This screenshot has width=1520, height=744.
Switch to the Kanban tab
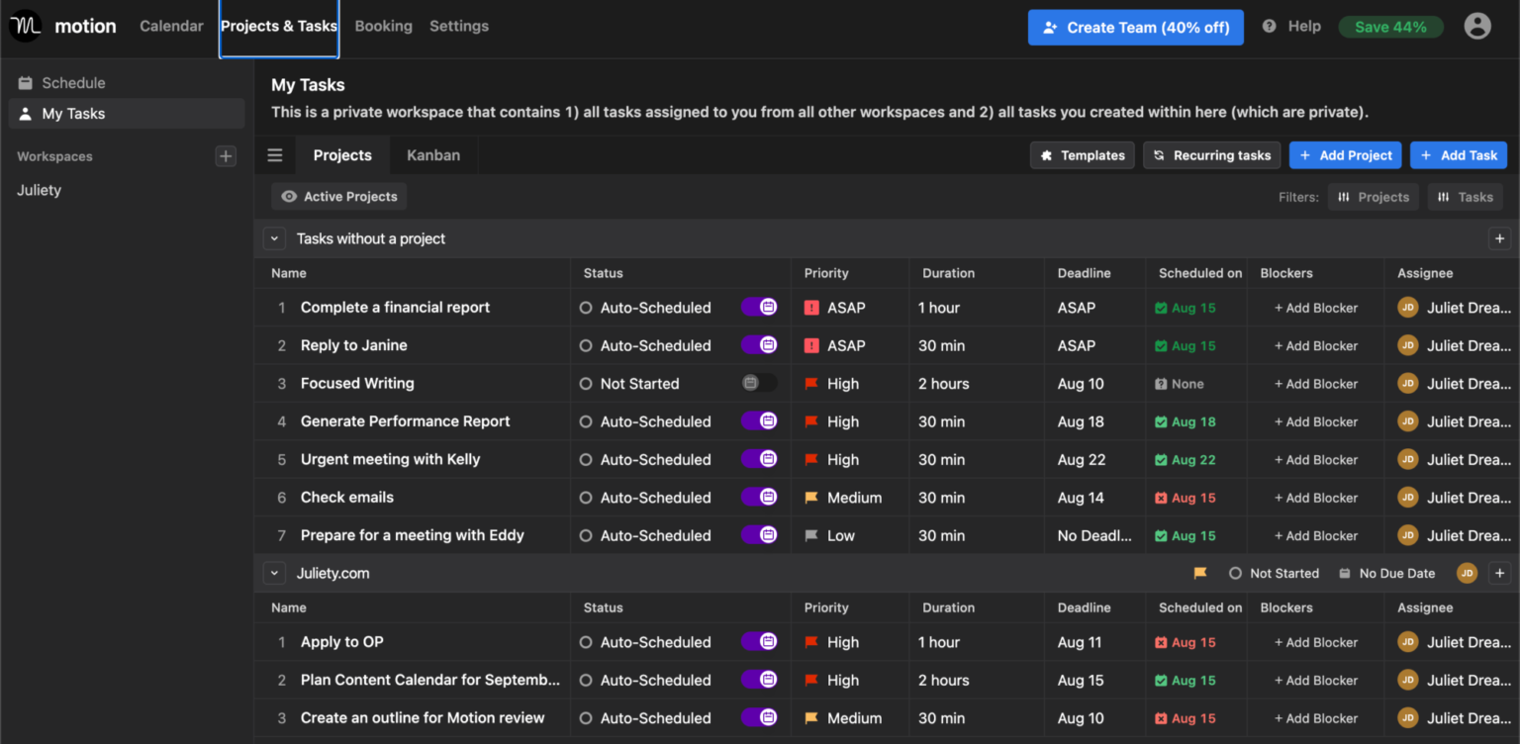(433, 155)
